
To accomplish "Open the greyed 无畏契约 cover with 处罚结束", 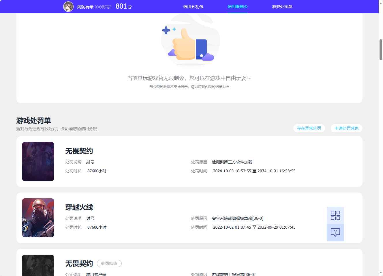I will tap(38, 265).
